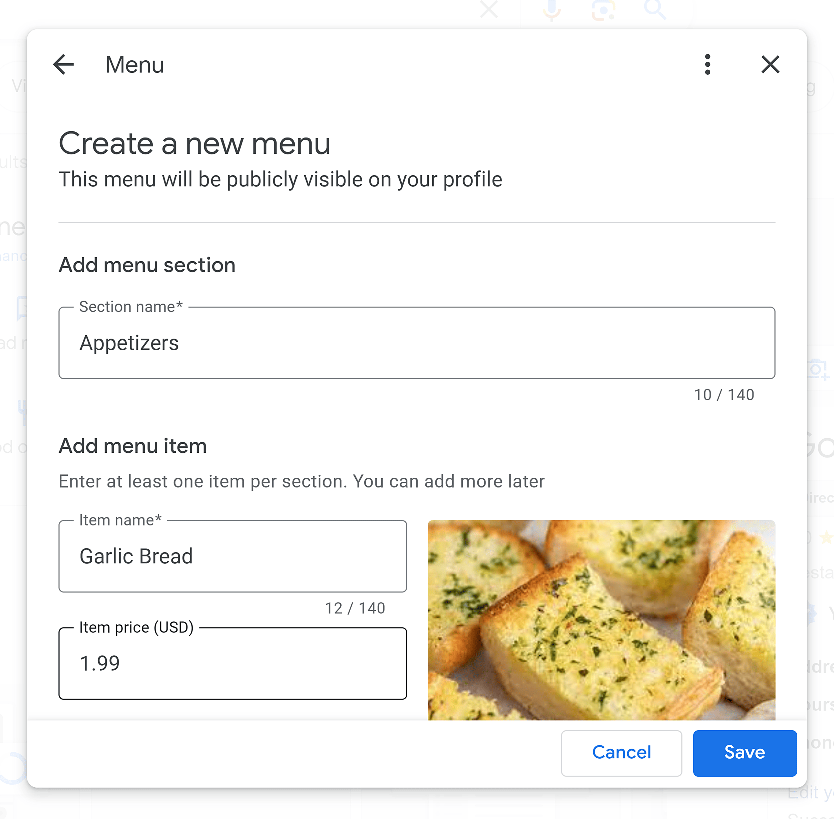Edit the Garlic Bread item name

233,556
